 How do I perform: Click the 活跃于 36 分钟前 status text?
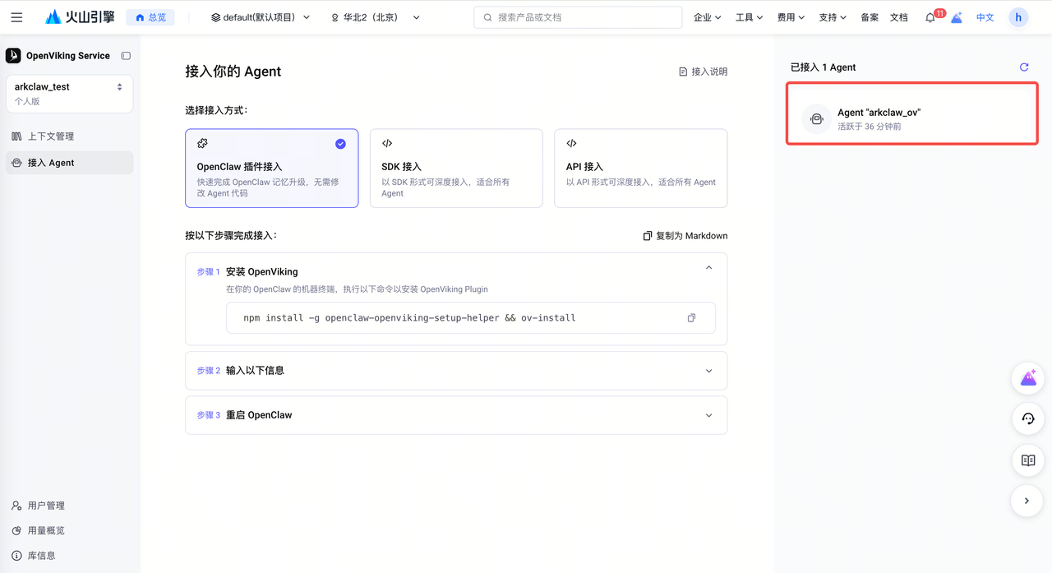point(869,127)
